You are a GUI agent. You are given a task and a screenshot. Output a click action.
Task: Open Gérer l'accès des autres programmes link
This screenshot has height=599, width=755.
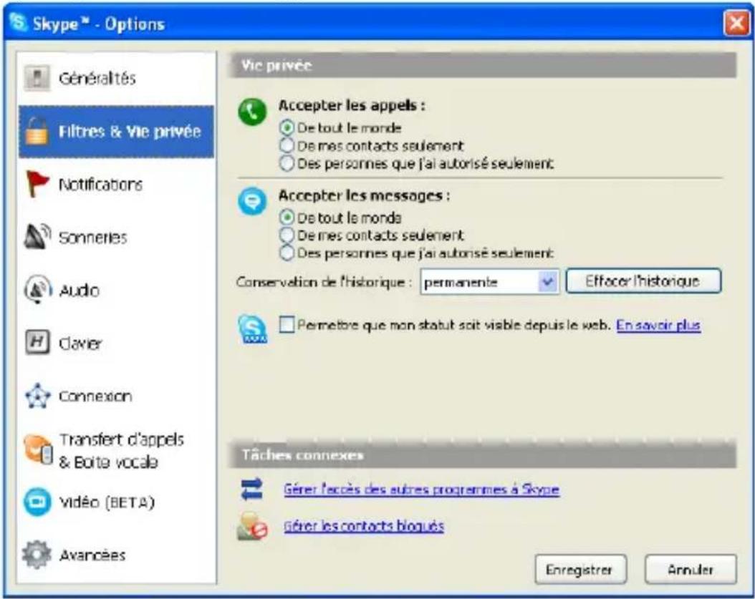click(x=421, y=490)
